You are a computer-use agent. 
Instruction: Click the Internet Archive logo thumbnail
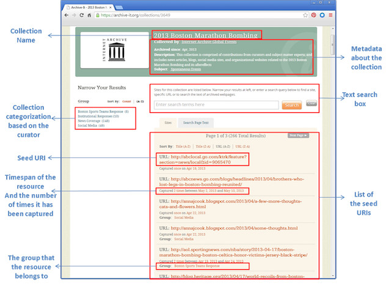pyautogui.click(x=114, y=50)
